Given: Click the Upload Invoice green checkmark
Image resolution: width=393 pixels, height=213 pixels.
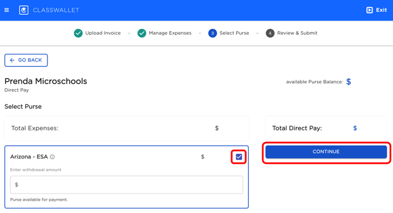Looking at the screenshot, I should (78, 33).
